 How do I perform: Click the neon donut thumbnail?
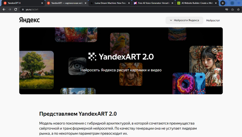click(x=189, y=83)
